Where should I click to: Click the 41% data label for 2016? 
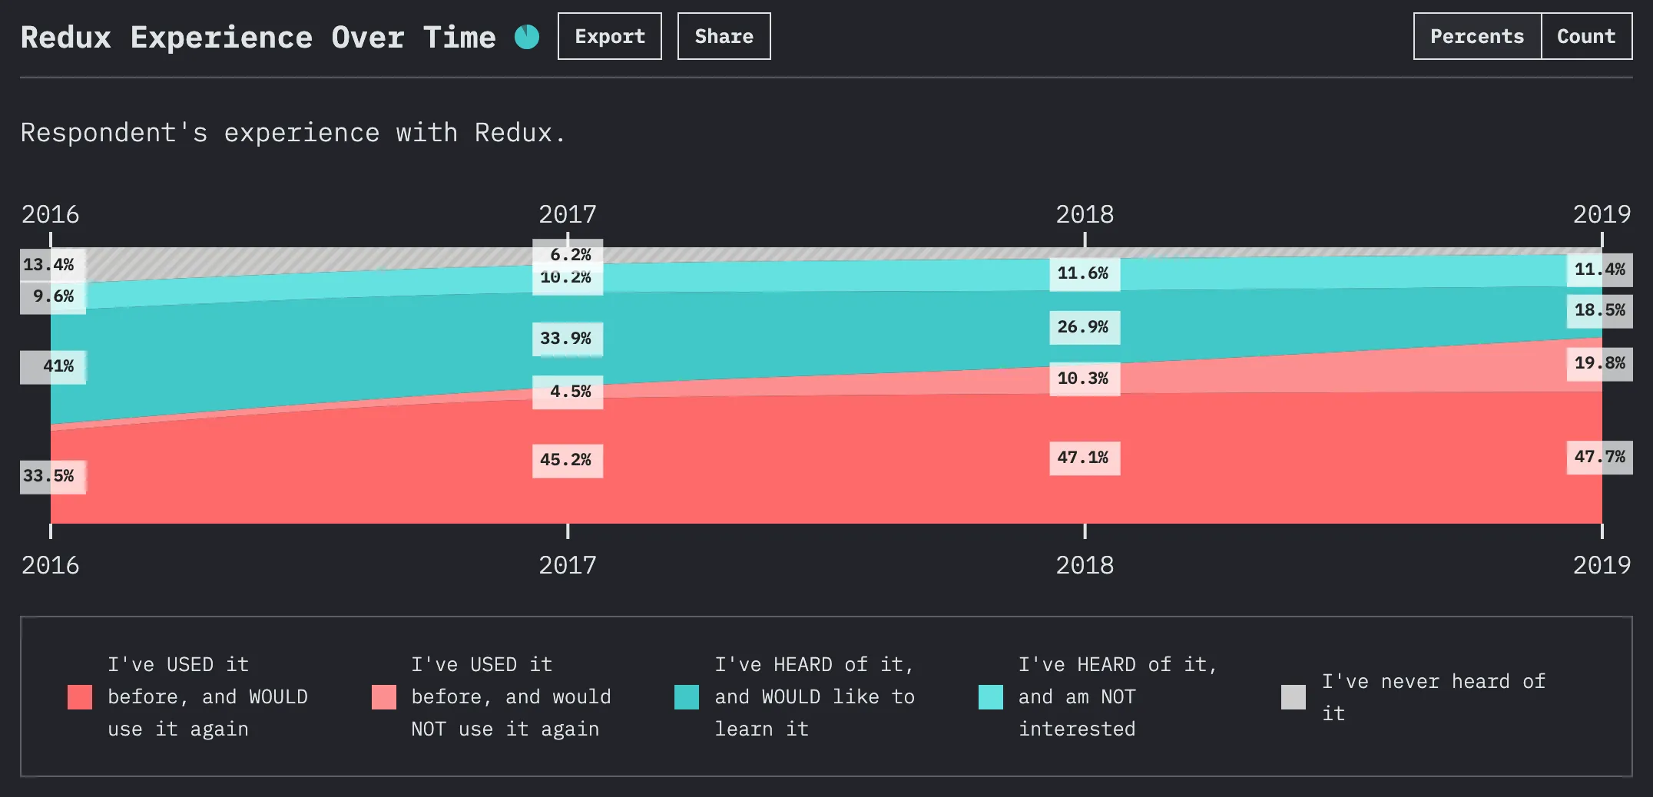click(52, 366)
